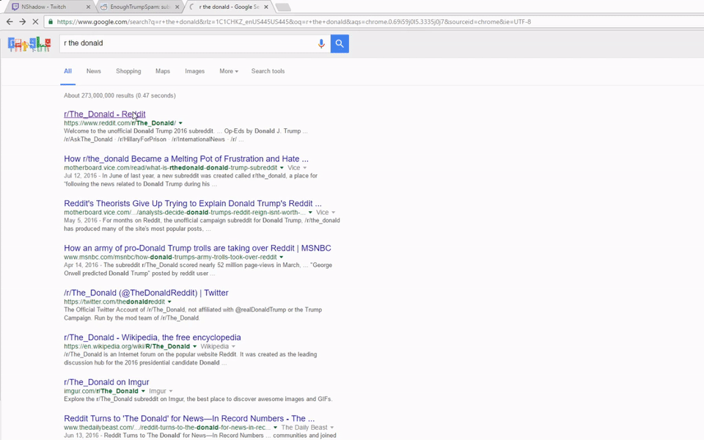Select the Shopping search filter
The image size is (704, 440).
[x=128, y=71]
